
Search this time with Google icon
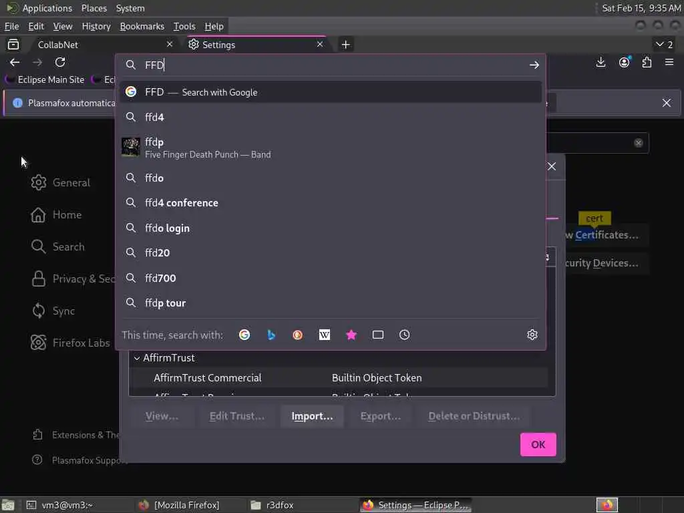pyautogui.click(x=244, y=335)
